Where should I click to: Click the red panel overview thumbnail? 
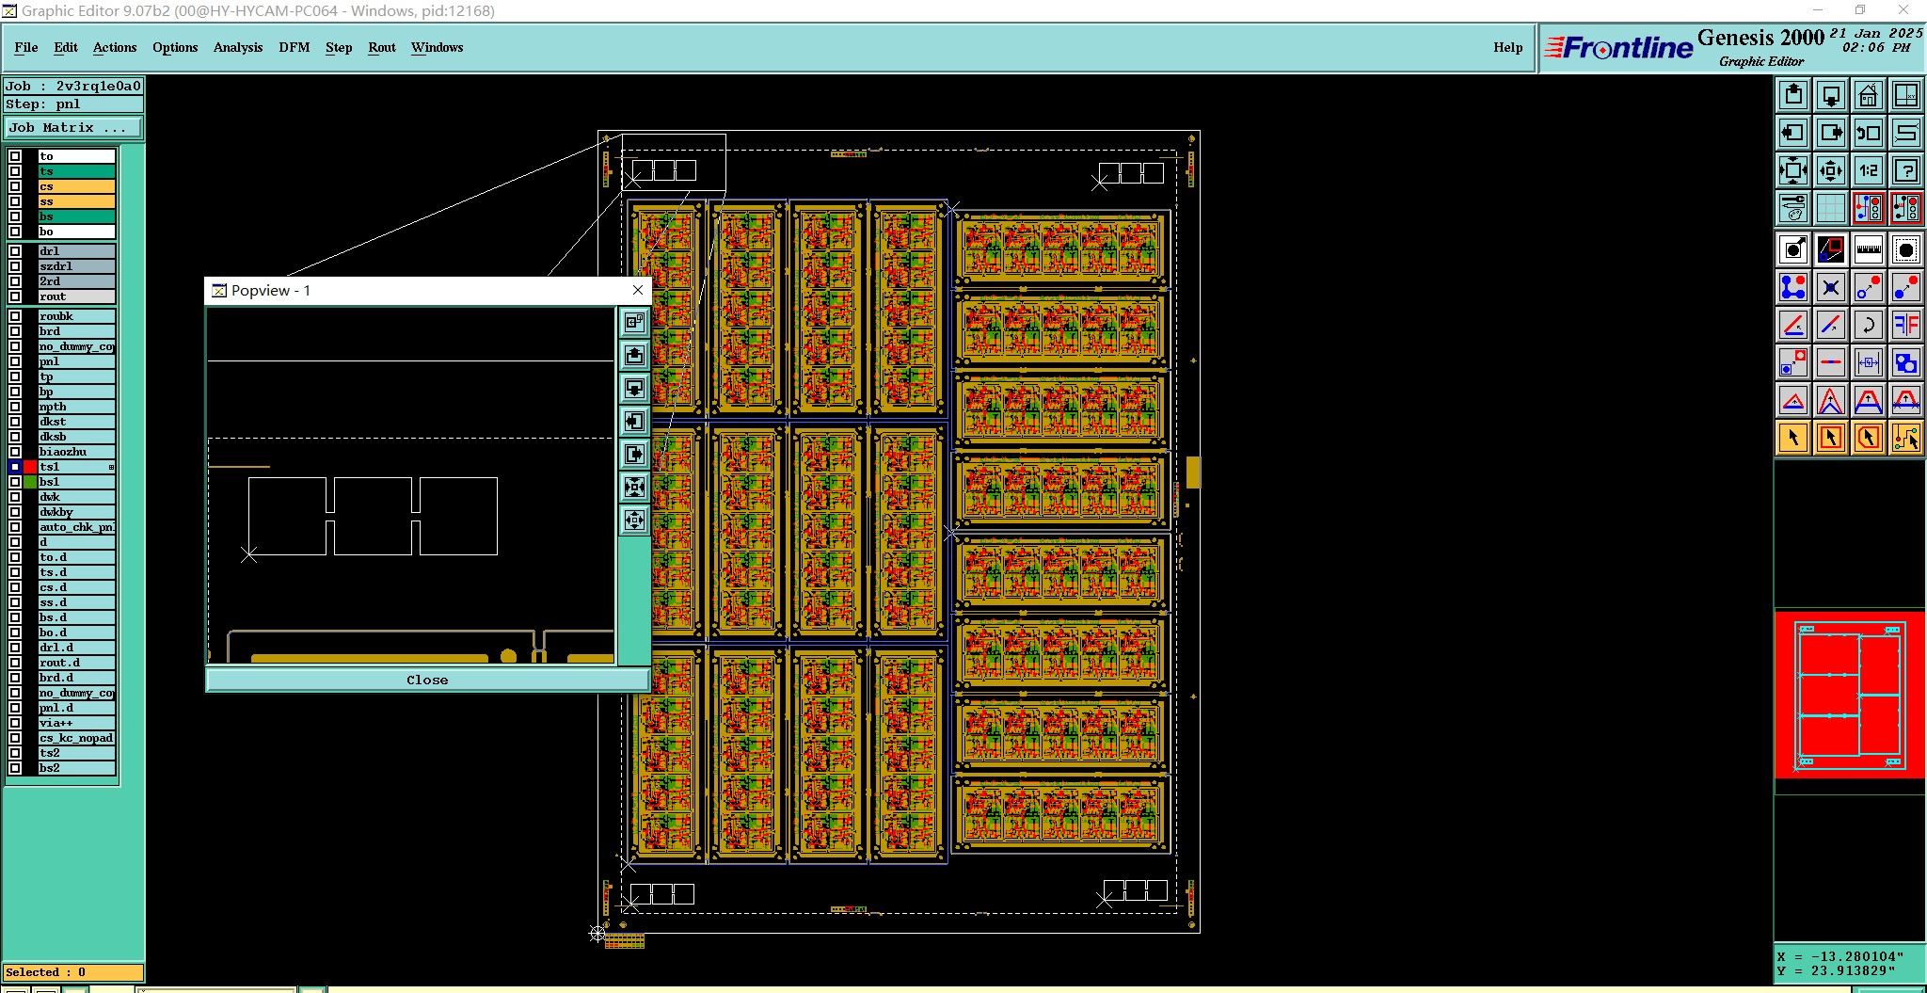[x=1849, y=695]
